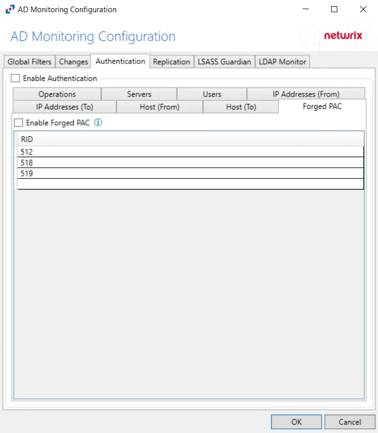Show the Users sub-tab
This screenshot has width=378, height=433.
click(x=212, y=94)
